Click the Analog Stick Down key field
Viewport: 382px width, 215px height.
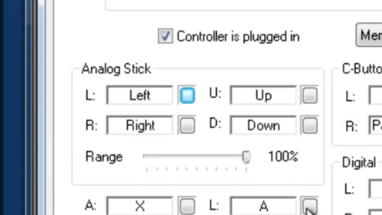click(x=263, y=125)
